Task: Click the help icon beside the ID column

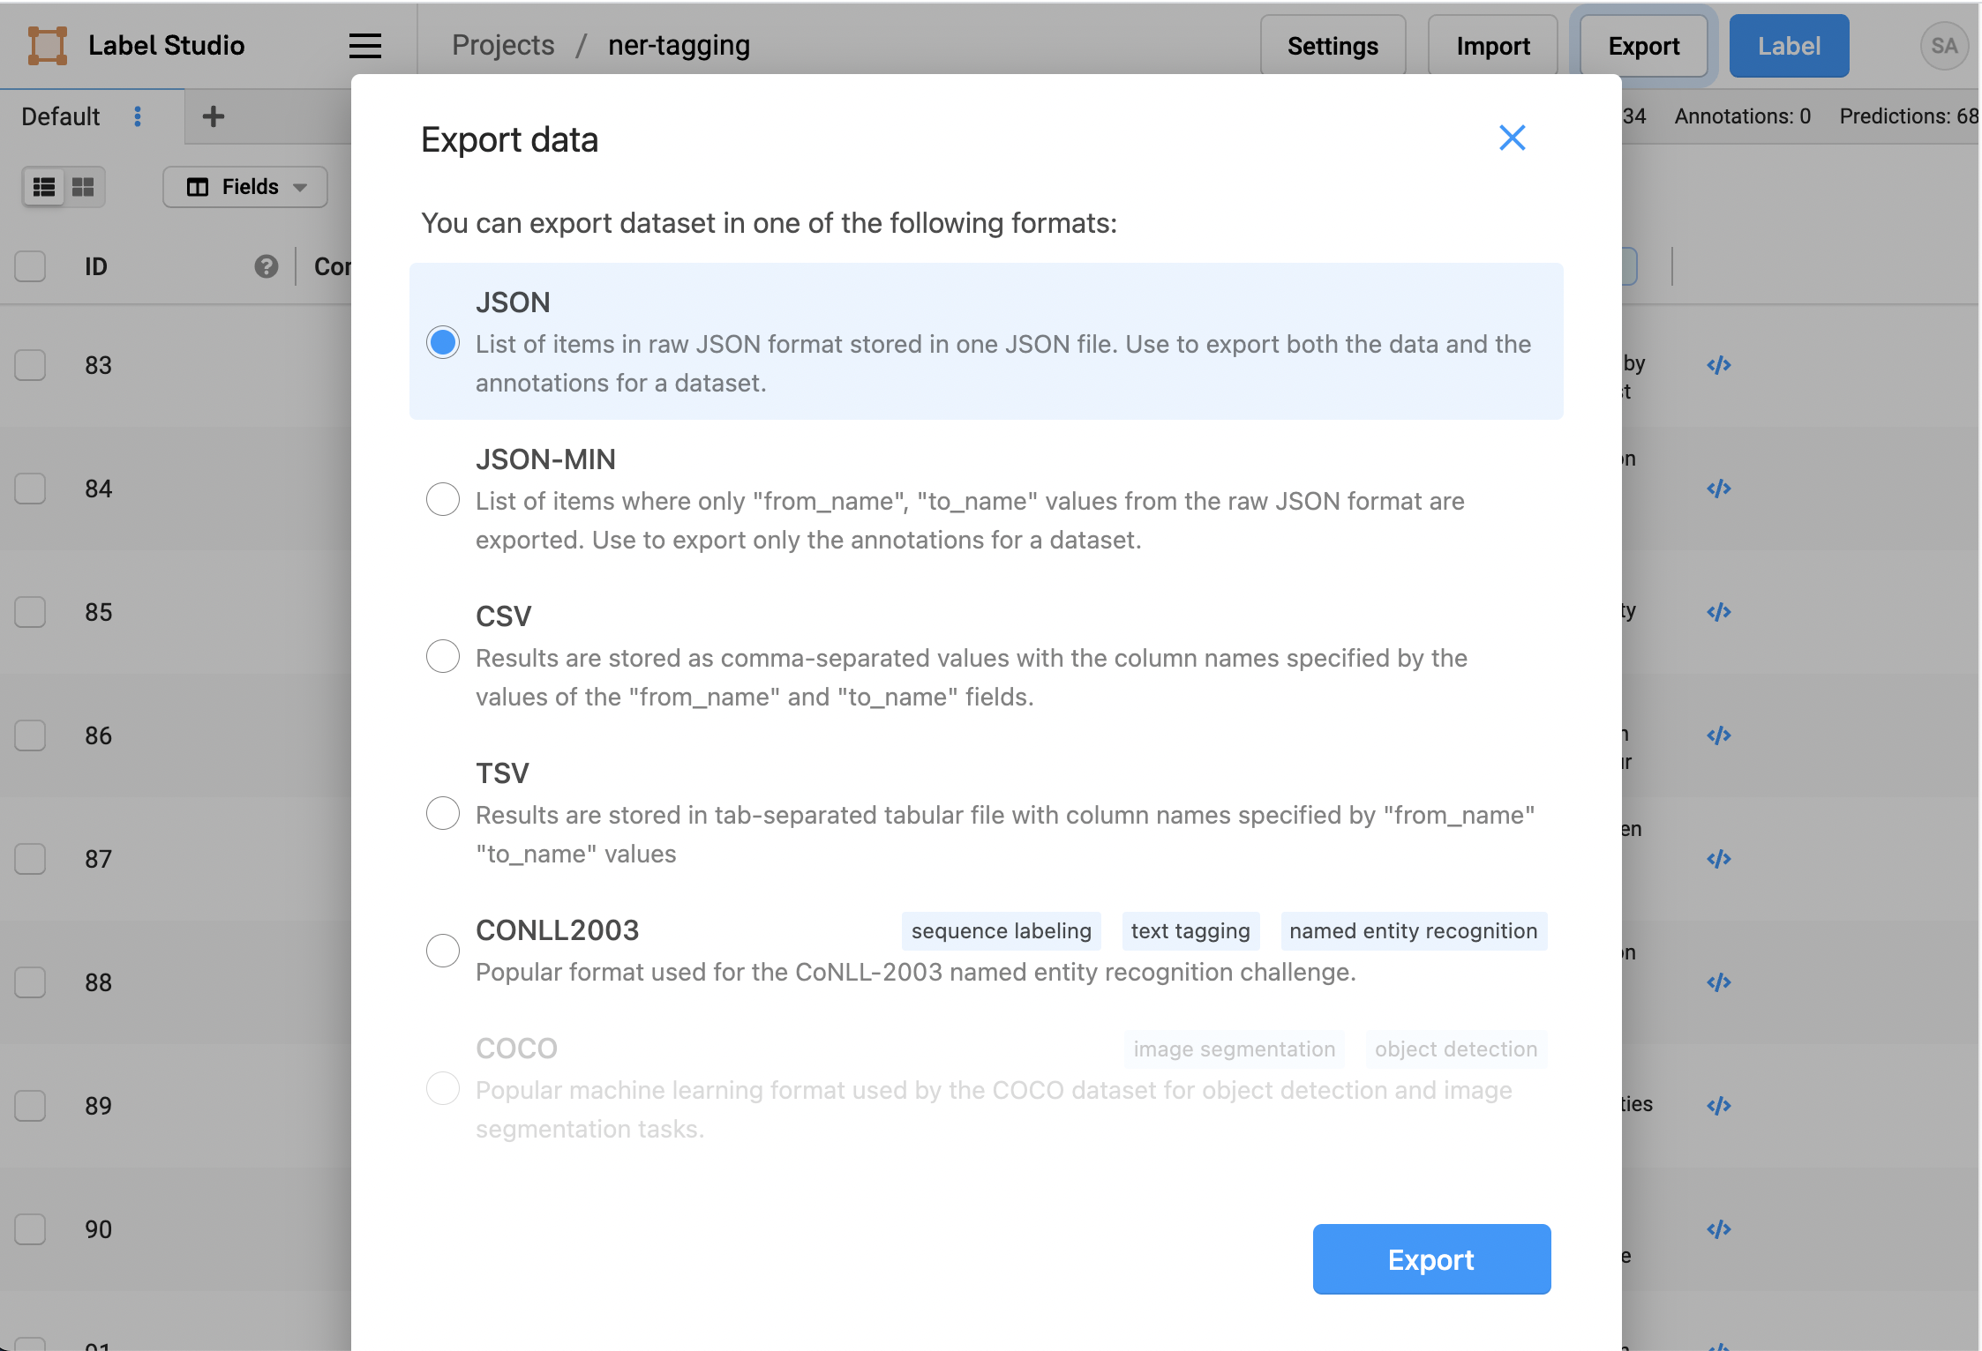Action: (x=264, y=266)
